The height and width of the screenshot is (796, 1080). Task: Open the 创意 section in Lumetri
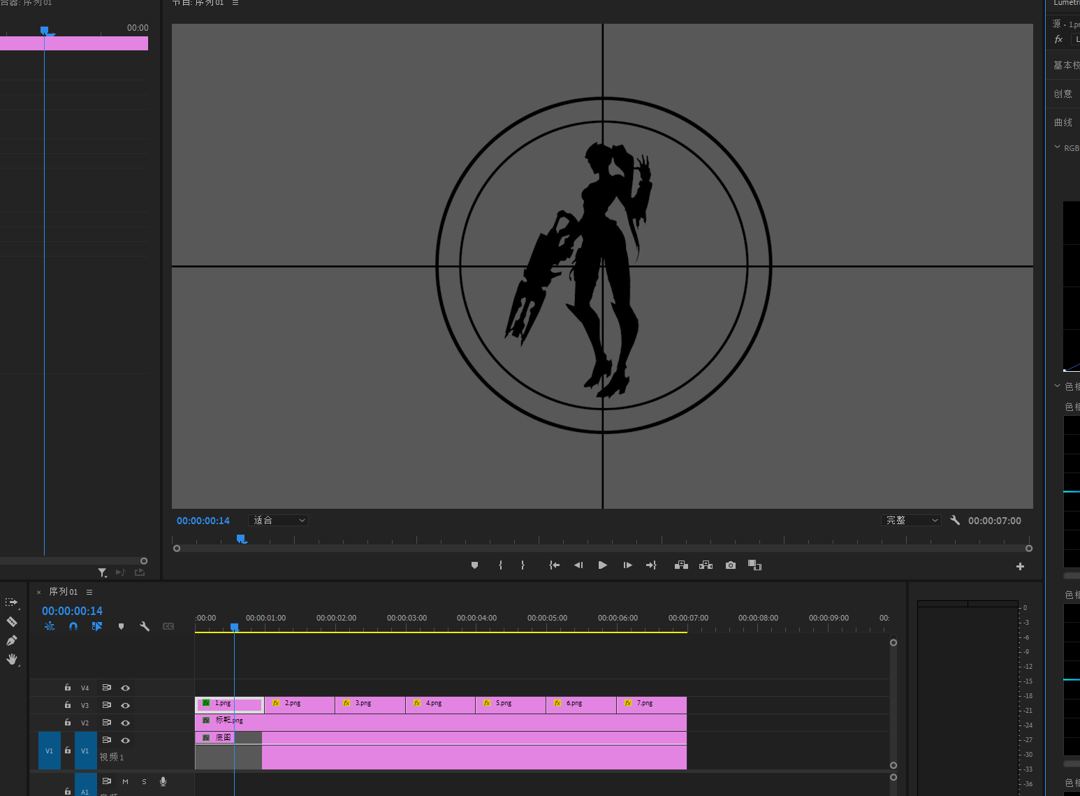point(1063,94)
